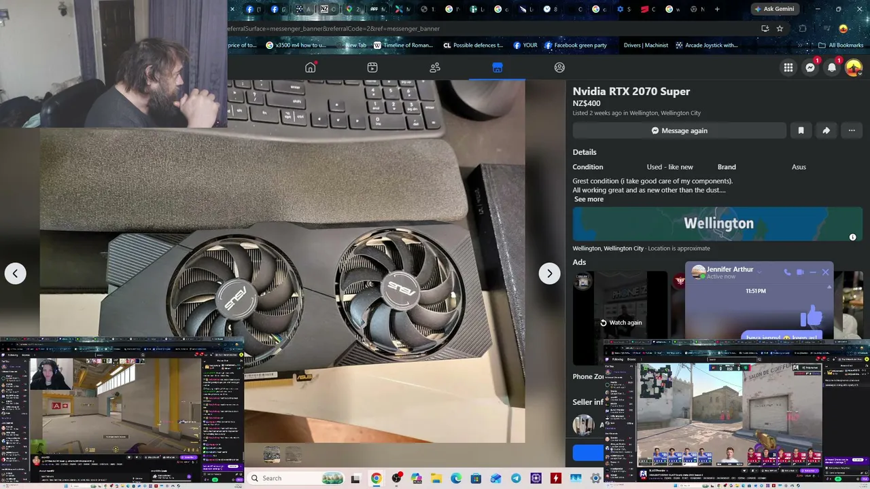Open the Facebook apps menu grid
The width and height of the screenshot is (870, 489).
(x=788, y=67)
